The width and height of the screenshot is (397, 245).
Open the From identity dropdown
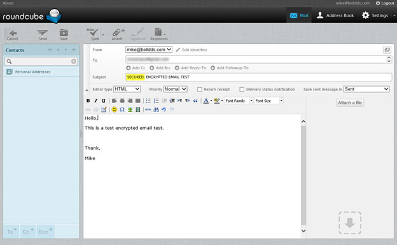click(x=149, y=50)
